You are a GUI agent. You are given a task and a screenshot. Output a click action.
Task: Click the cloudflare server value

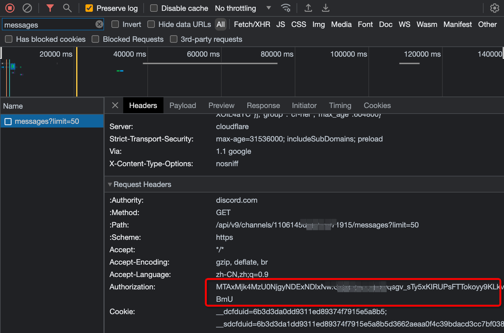(x=232, y=127)
